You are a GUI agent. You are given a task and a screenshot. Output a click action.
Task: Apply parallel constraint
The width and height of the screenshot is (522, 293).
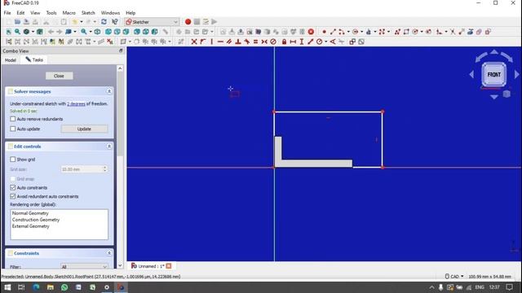(x=229, y=42)
